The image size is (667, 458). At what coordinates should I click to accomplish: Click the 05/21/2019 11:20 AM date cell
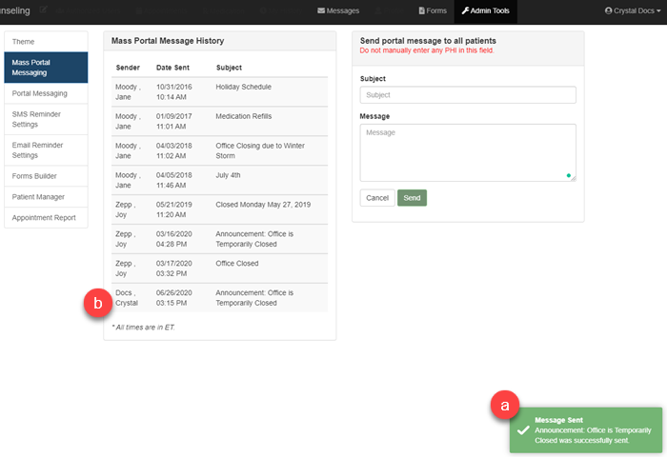174,209
